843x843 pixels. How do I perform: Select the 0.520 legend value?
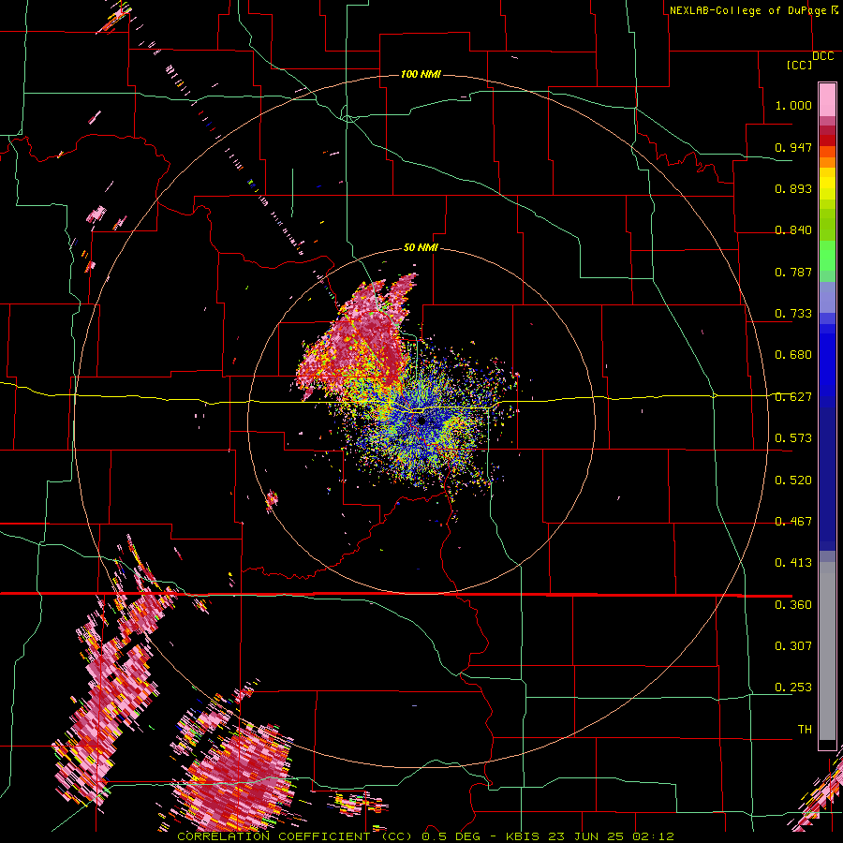point(793,481)
